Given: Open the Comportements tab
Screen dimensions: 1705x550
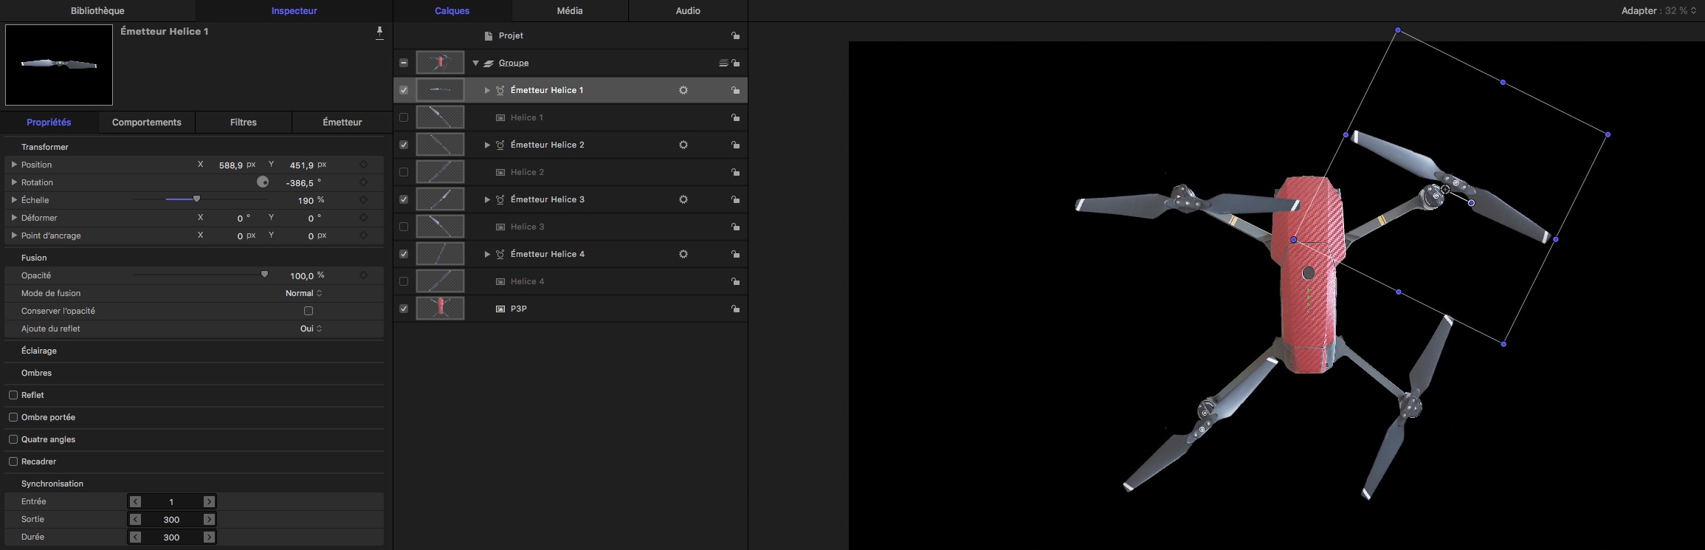Looking at the screenshot, I should [x=146, y=123].
